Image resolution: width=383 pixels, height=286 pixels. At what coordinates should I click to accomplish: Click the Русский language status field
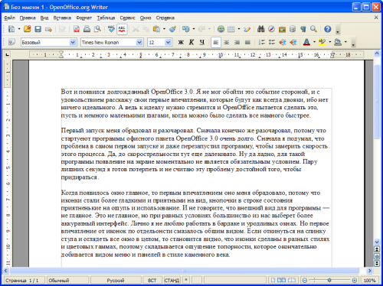pos(116,281)
